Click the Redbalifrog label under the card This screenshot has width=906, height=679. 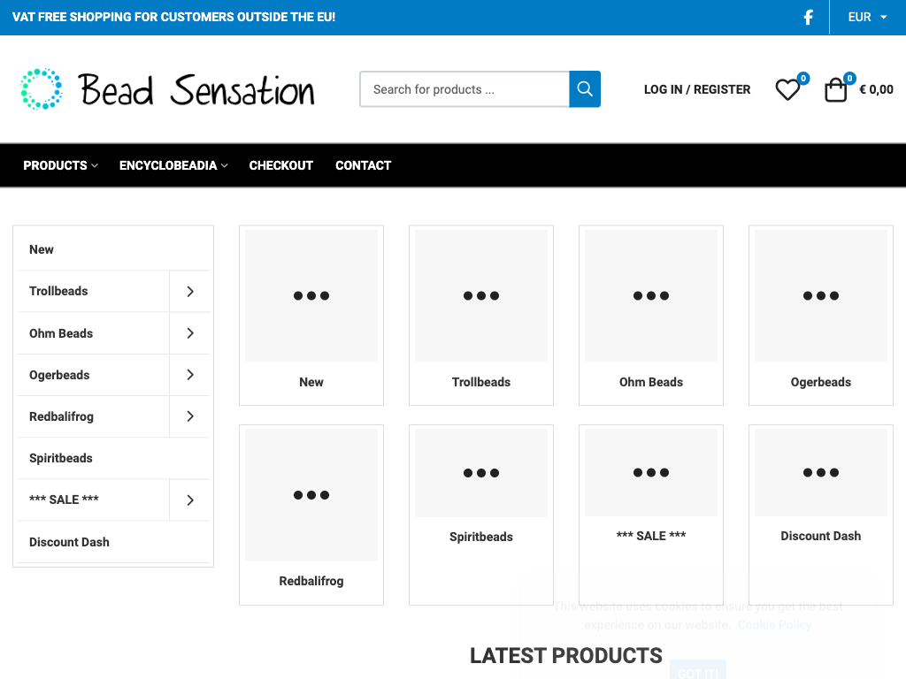(x=311, y=581)
